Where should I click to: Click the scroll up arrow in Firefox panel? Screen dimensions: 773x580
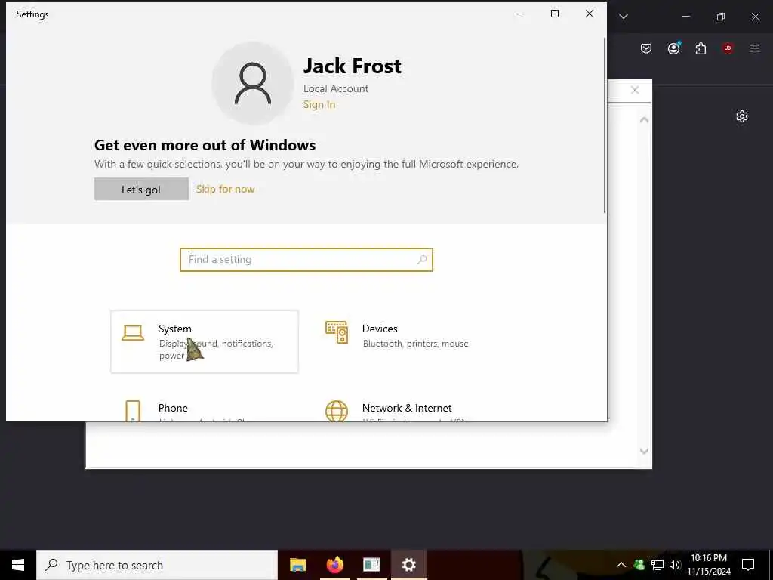644,120
